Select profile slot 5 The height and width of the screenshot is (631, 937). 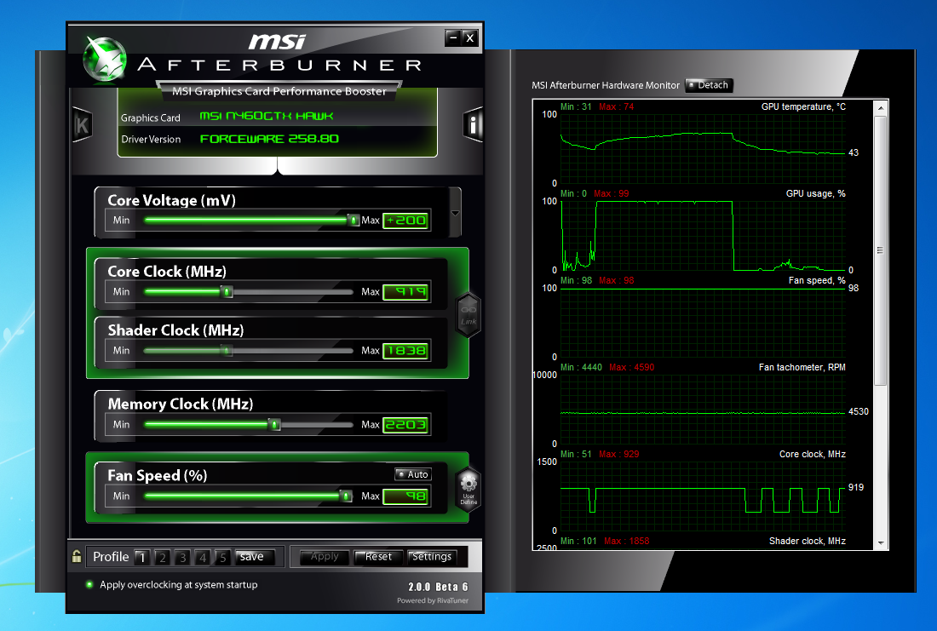(223, 557)
